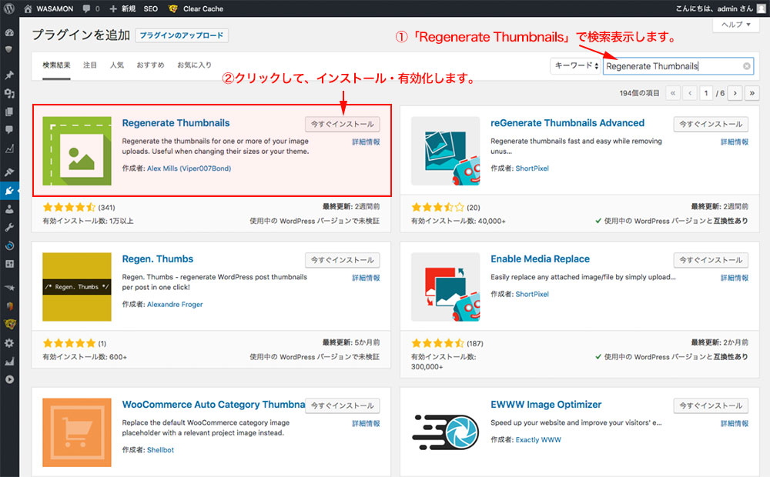770x477 pixels.
Task: Install reGenerate Thumbnails Advanced now
Action: pyautogui.click(x=711, y=124)
